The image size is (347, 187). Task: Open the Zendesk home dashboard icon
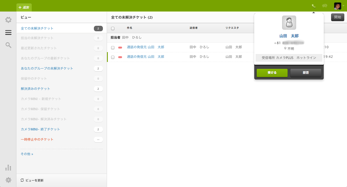coord(8,20)
